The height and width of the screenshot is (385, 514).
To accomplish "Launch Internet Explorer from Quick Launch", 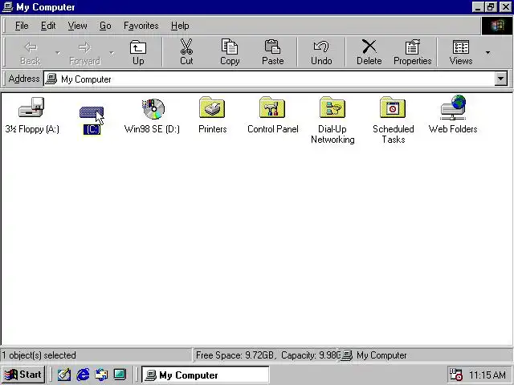I will [x=83, y=375].
